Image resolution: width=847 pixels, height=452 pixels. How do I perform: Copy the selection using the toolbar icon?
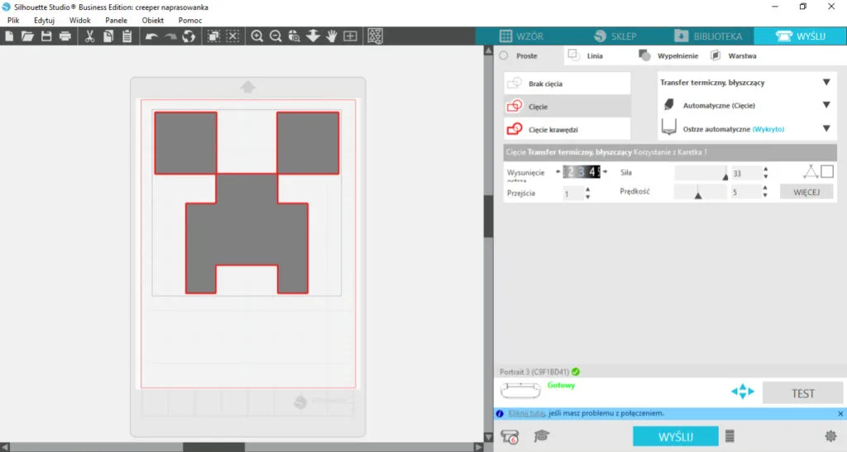pos(108,36)
